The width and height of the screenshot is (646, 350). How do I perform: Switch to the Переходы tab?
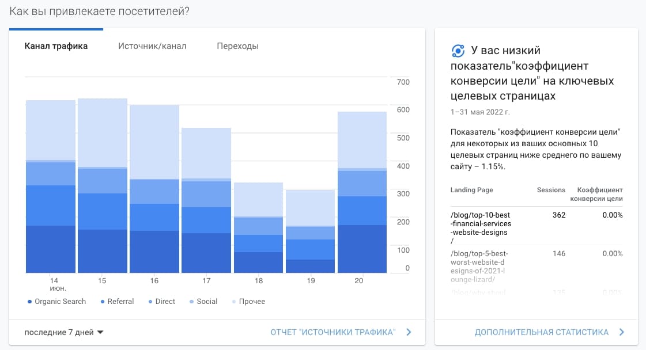pos(238,46)
